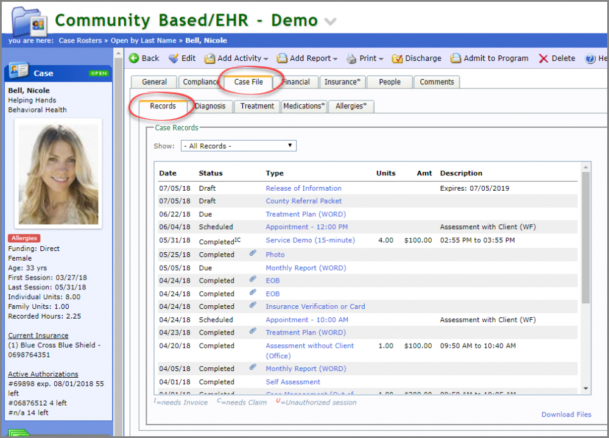Open the Release of Information record
Screen dimensions: 609x438
click(303, 188)
